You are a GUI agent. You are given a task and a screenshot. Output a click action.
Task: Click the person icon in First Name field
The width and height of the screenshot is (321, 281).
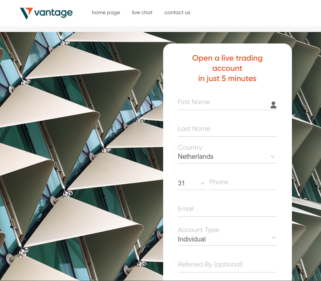point(273,105)
